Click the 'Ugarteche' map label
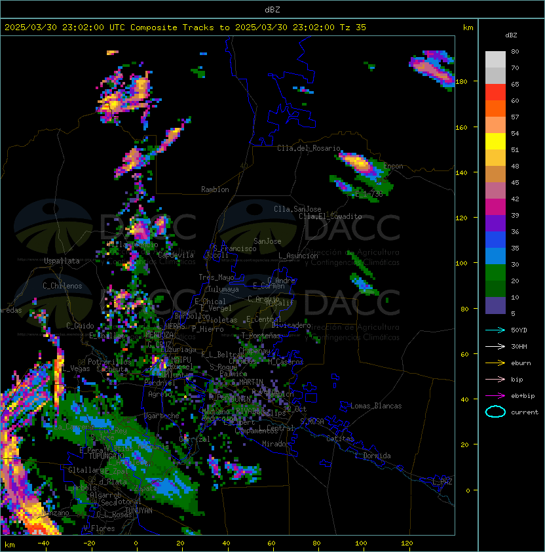 click(162, 416)
